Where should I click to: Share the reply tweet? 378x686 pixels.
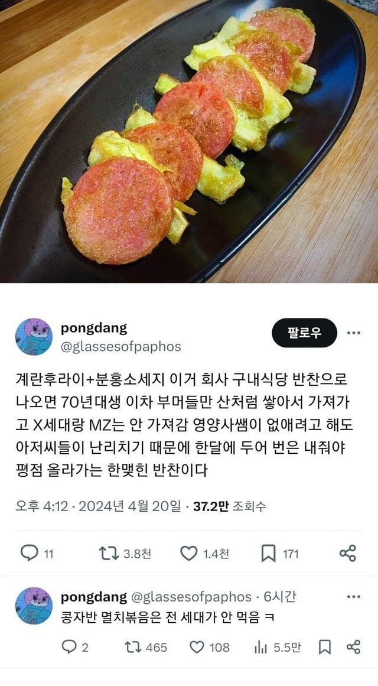(x=353, y=646)
